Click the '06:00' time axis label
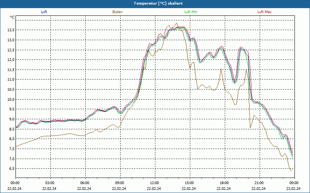Image resolution: width=310 pixels, height=193 pixels. click(x=85, y=183)
